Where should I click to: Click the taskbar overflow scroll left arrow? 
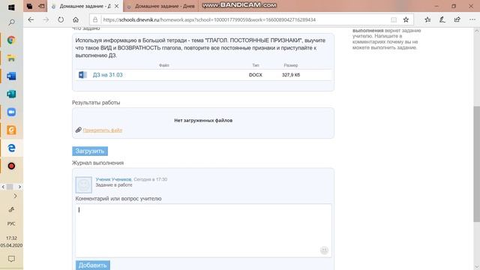click(3, 187)
